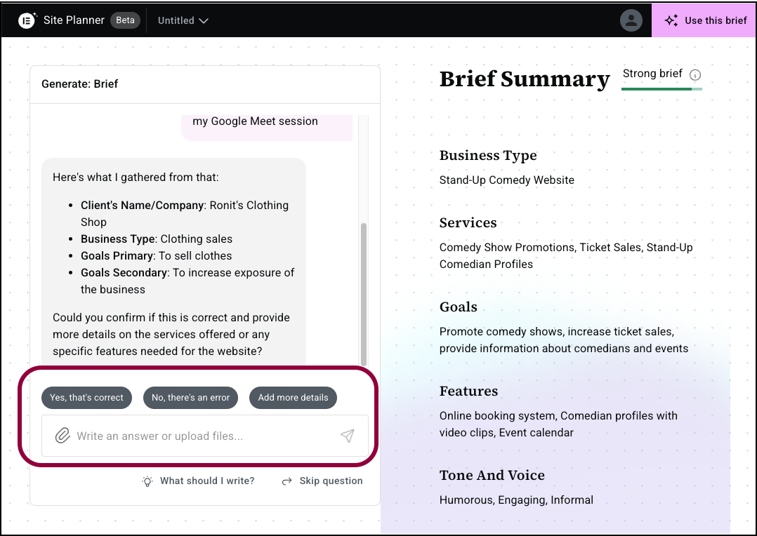
Task: Click the Elementor logo icon
Action: coord(27,20)
